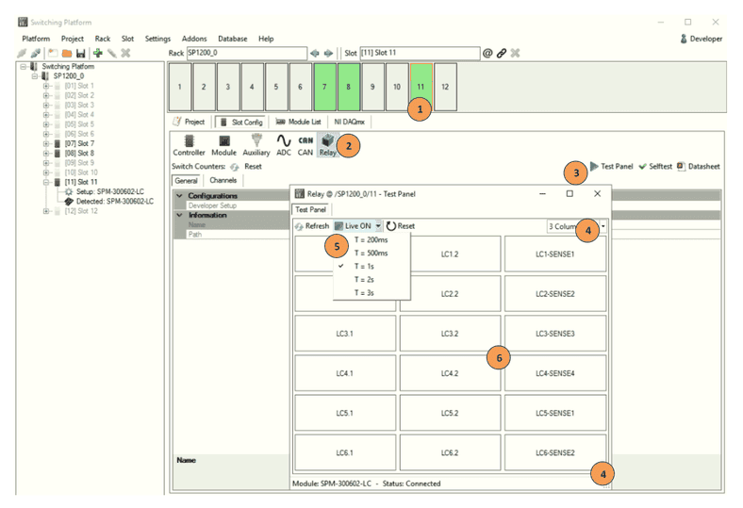Click the open folder icon in toolbar
The image size is (743, 508).
tap(67, 53)
